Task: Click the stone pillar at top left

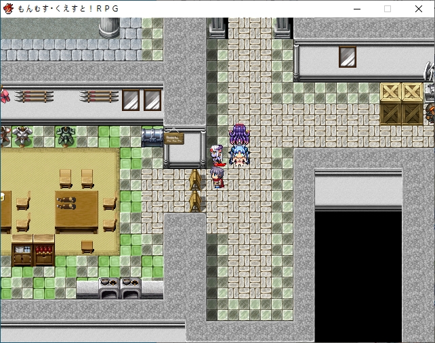Action: pos(109,28)
